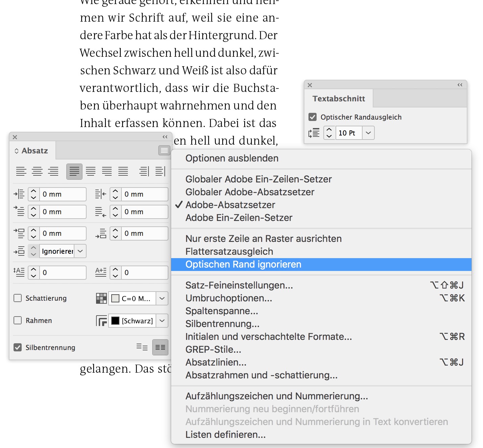Collapse the Textabschnitt panel with double arrows
The image size is (483, 448).
pyautogui.click(x=460, y=85)
